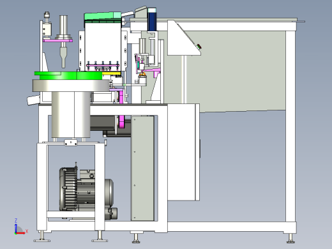Select the gray electrical cabinet panel with screws

pos(142,168)
